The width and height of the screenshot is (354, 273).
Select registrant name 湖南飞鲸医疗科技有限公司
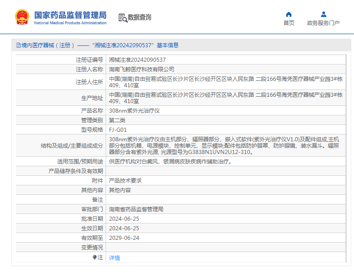[141, 69]
